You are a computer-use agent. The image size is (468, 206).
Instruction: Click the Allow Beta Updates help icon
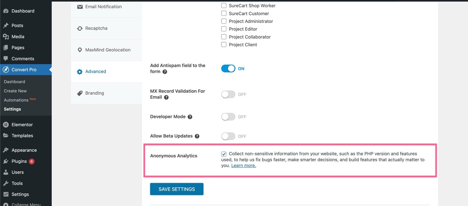pos(197,136)
